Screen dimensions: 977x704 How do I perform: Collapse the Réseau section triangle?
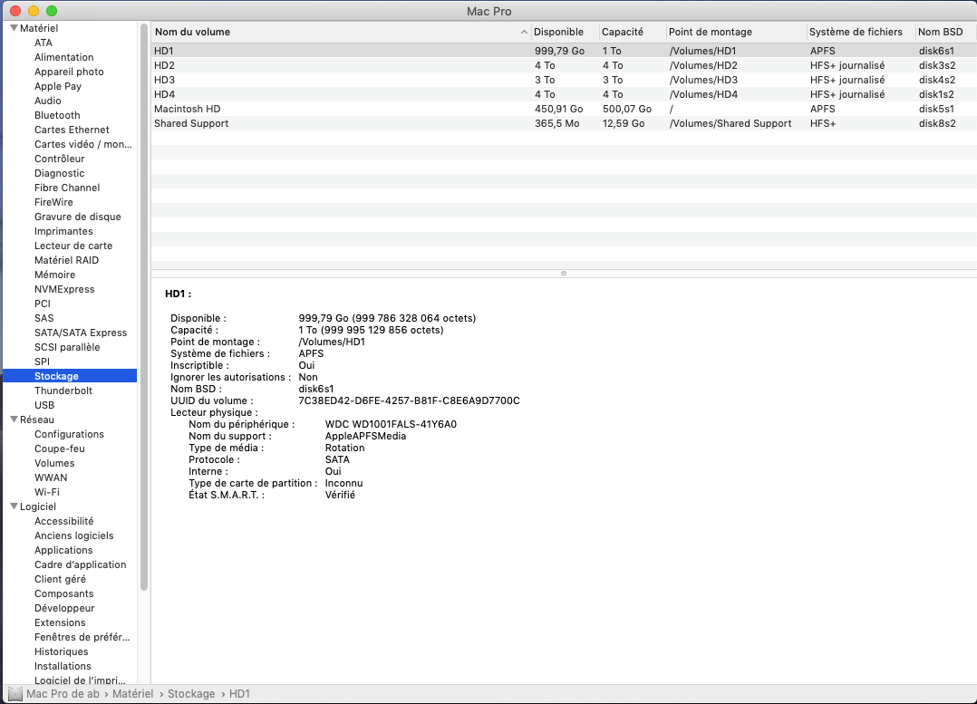click(14, 420)
